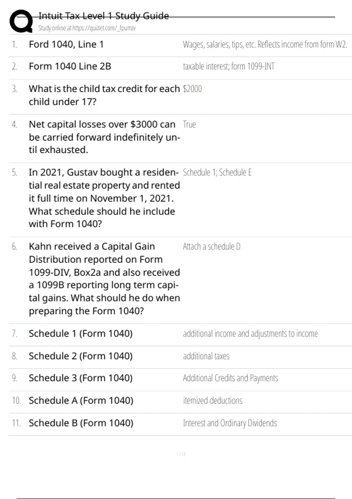Click the 1/14 page number indicator
352x499 pixels.
[181, 454]
